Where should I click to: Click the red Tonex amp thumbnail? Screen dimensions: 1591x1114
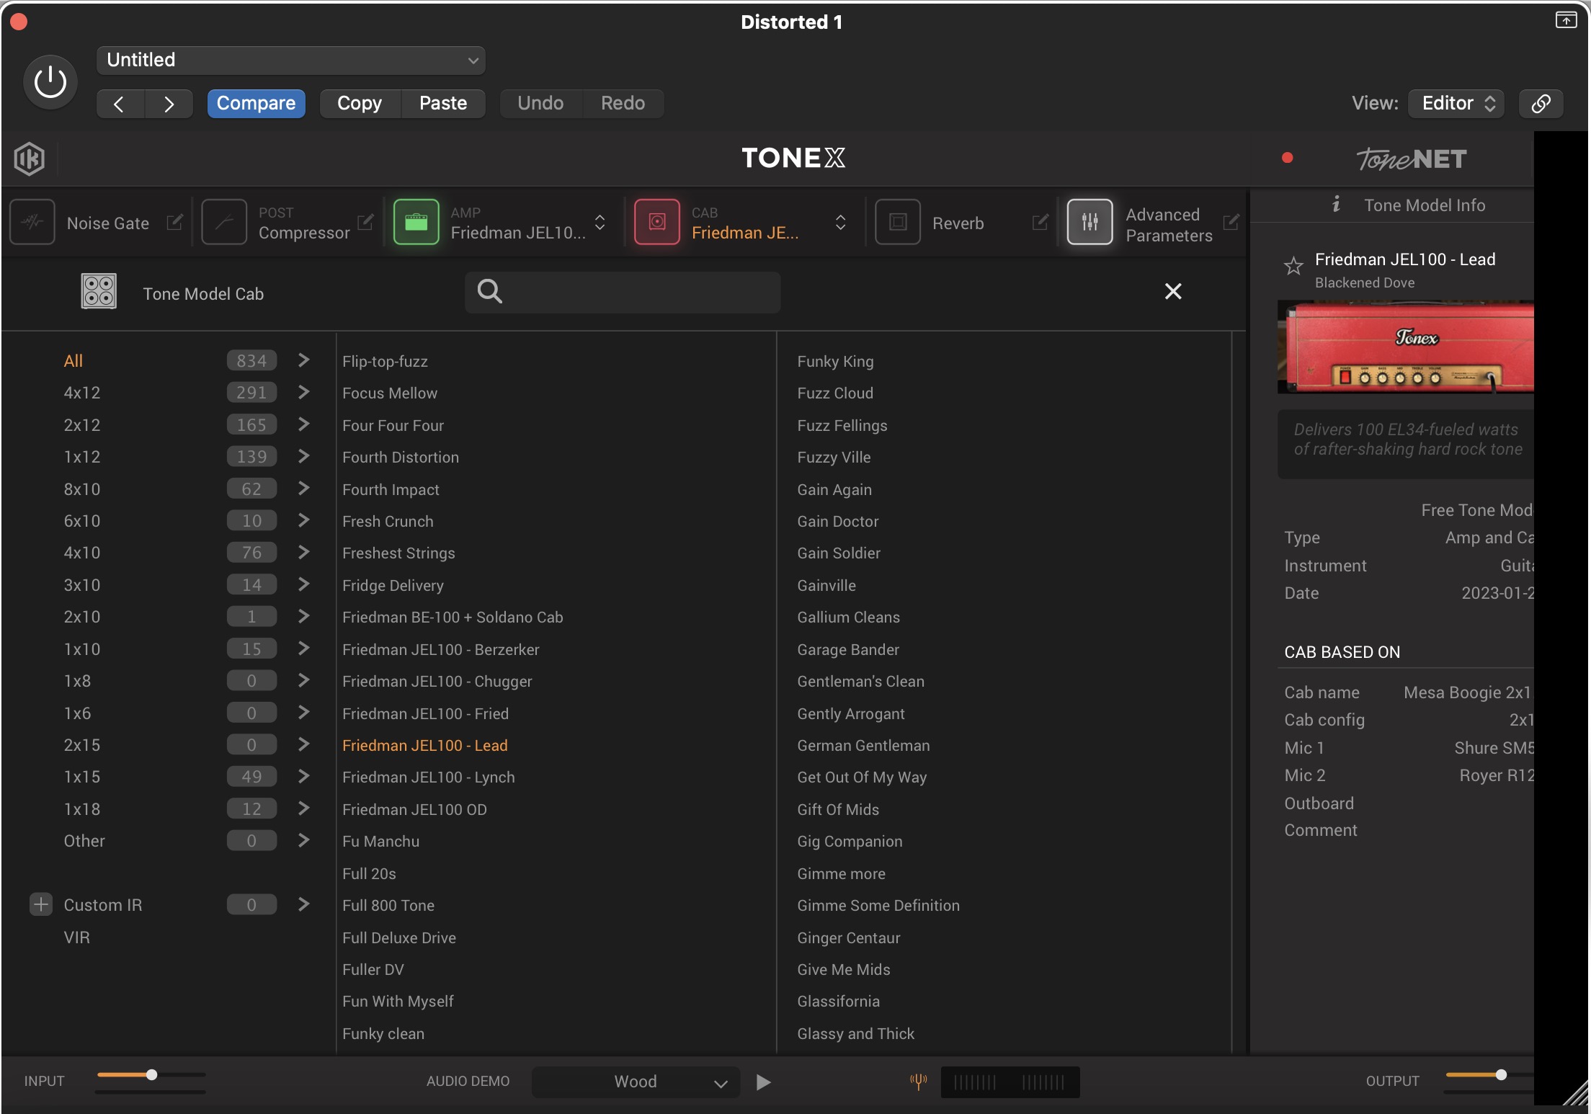(1406, 347)
